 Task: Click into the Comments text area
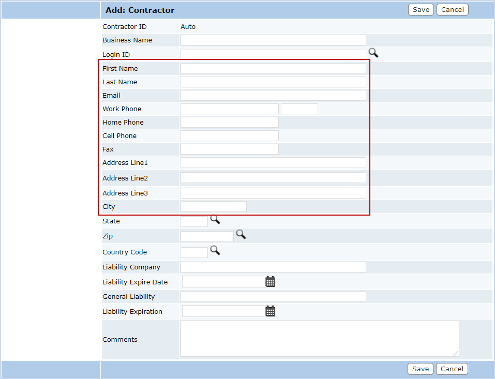pyautogui.click(x=319, y=339)
